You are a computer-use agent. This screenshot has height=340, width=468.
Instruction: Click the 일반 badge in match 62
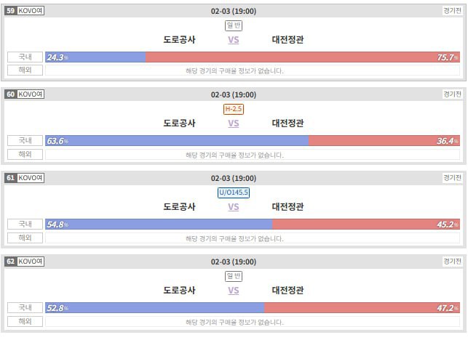tap(233, 276)
